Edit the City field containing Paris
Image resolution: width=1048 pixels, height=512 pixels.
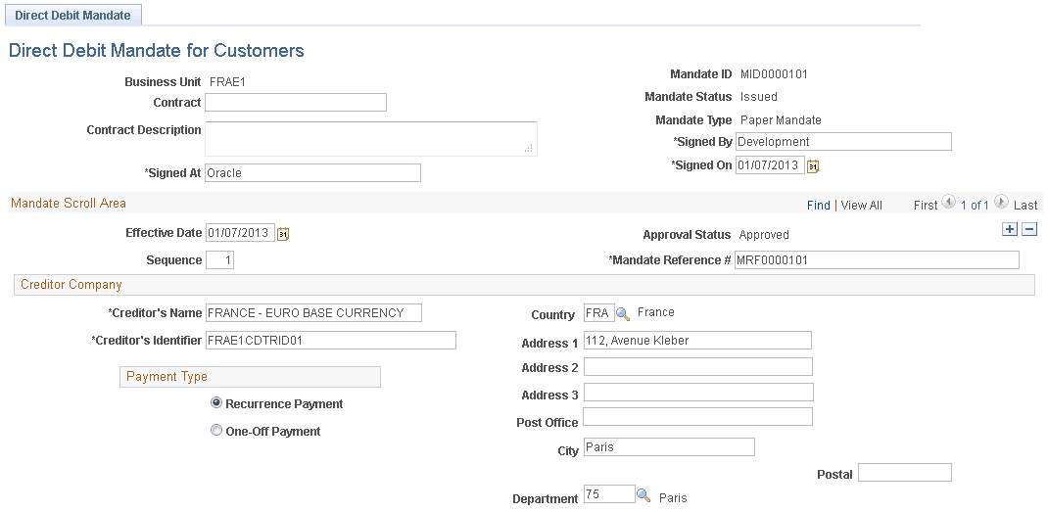669,447
